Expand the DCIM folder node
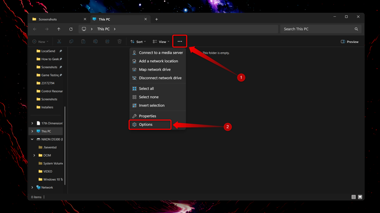The height and width of the screenshot is (213, 380). tap(34, 155)
